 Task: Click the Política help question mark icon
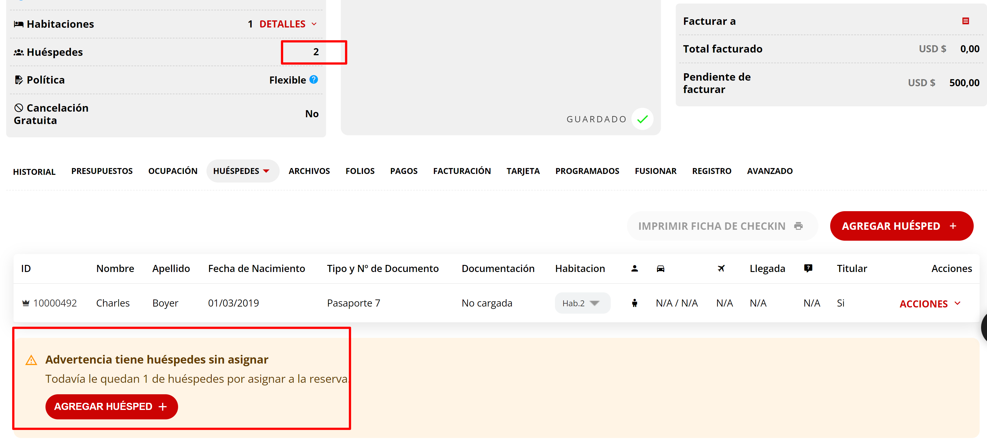pos(313,80)
